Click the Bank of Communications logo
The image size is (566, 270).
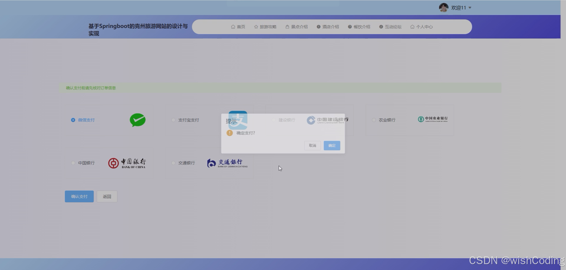[x=227, y=163]
